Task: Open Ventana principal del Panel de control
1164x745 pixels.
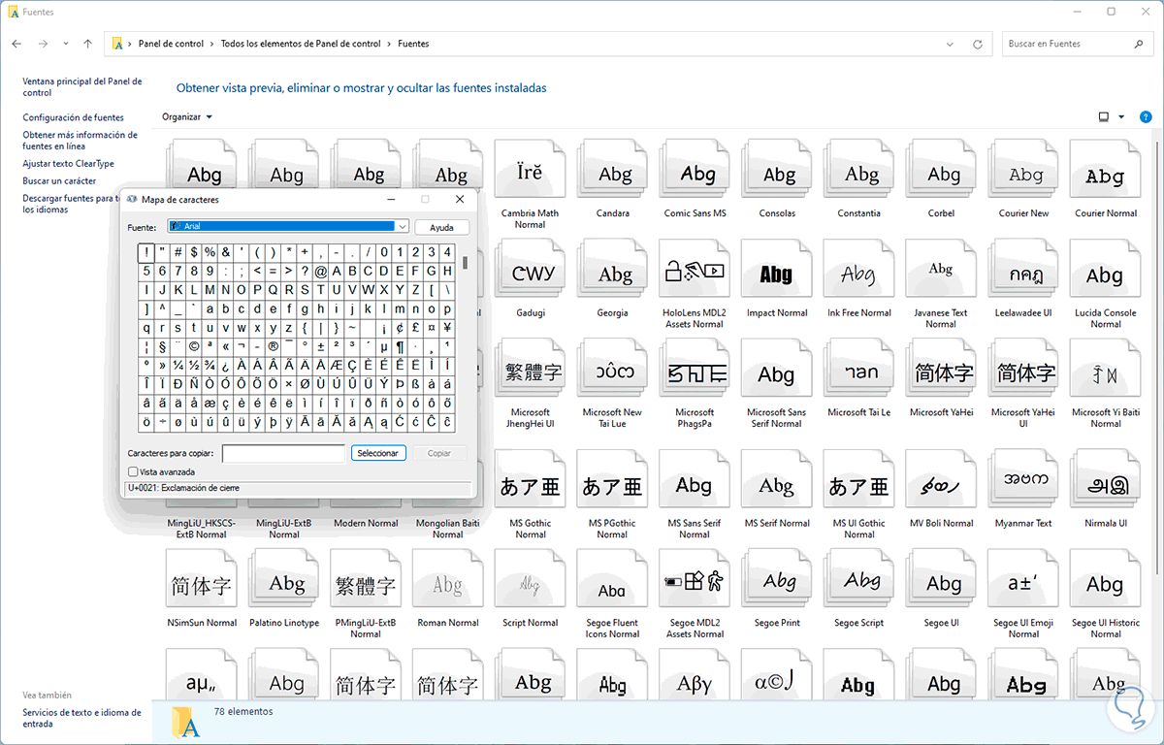Action: click(x=82, y=87)
